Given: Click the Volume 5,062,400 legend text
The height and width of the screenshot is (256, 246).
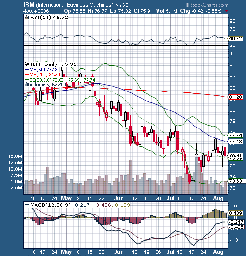Looking at the screenshot, I should [x=48, y=84].
